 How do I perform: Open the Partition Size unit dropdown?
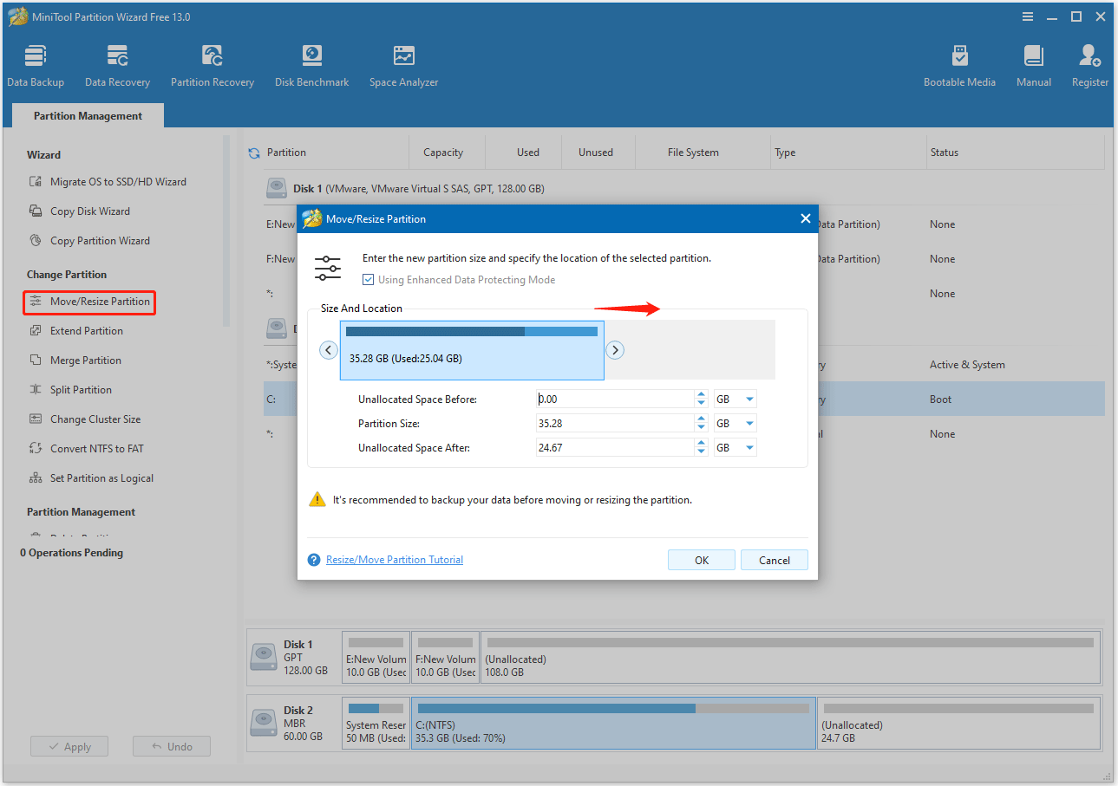point(747,422)
